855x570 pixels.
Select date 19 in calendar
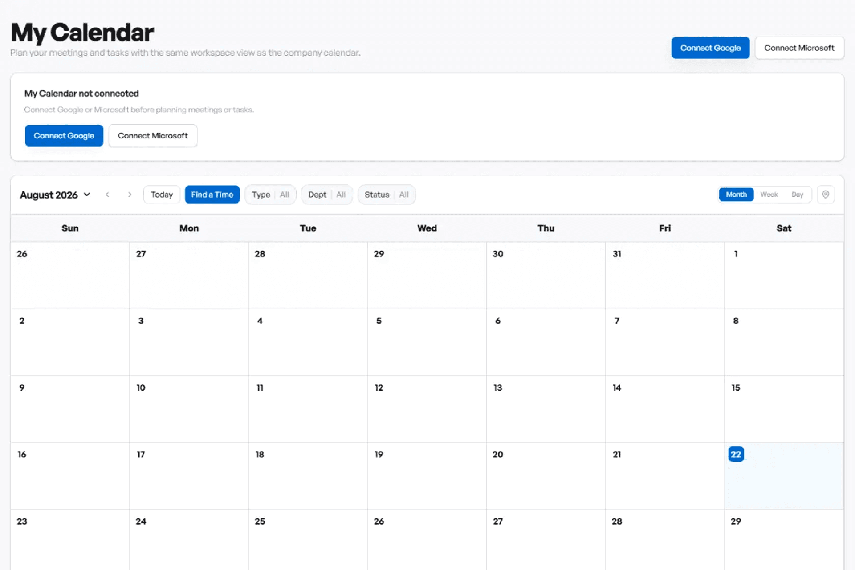(x=427, y=476)
